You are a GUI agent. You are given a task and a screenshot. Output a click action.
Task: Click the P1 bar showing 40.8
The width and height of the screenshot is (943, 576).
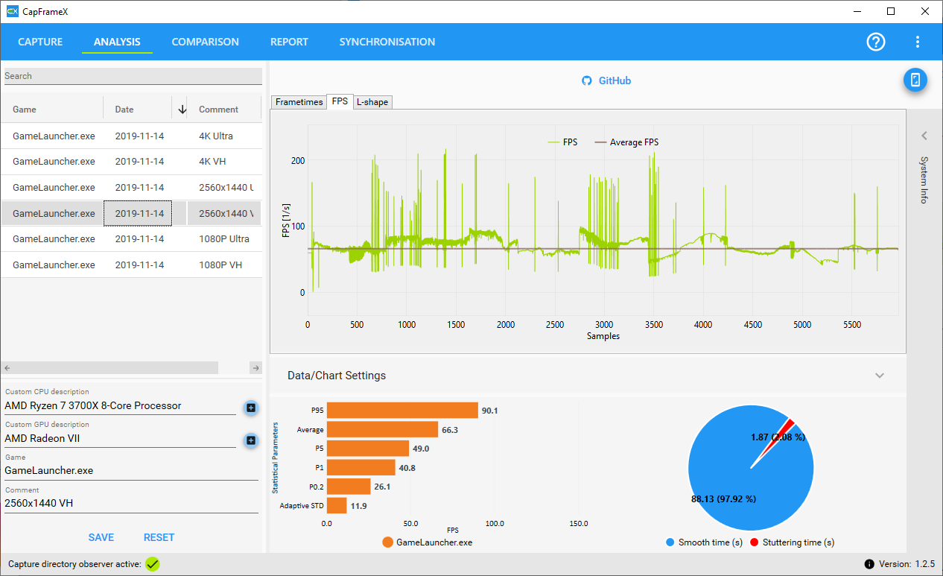(x=361, y=467)
